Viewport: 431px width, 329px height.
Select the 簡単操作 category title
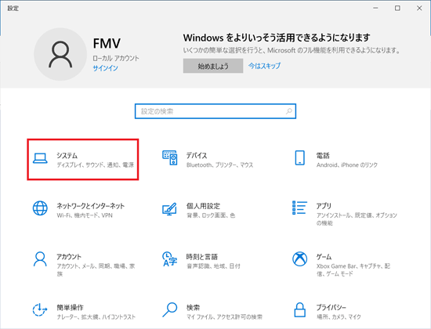[x=70, y=308]
